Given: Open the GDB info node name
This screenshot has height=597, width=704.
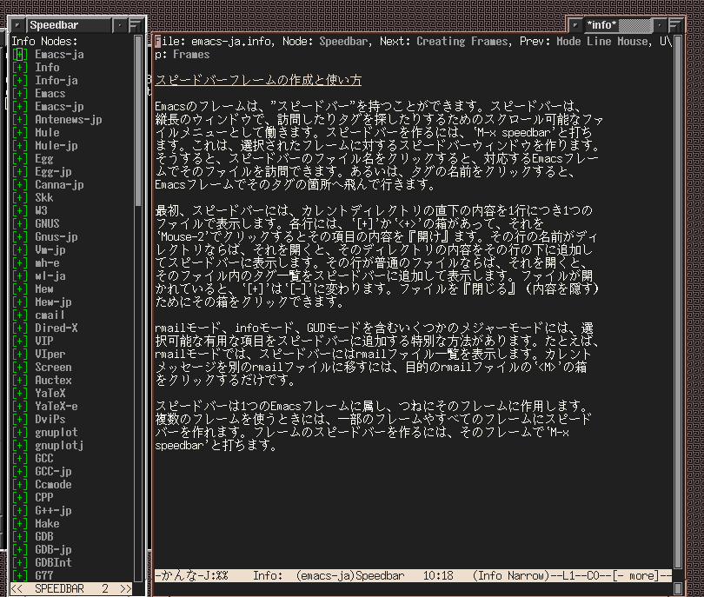Looking at the screenshot, I should click(x=44, y=536).
